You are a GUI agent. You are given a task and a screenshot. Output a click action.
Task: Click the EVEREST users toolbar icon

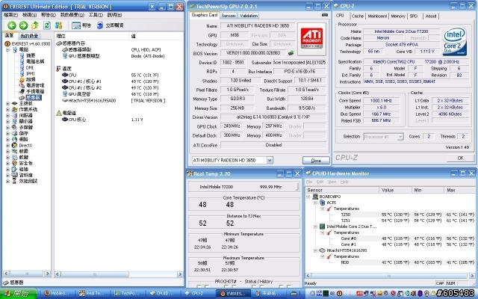58,25
